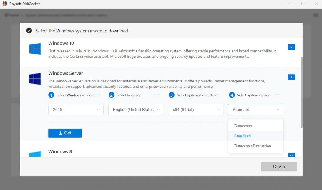
Task: Open the Windows version dropdown showing 2016
Action: point(76,109)
